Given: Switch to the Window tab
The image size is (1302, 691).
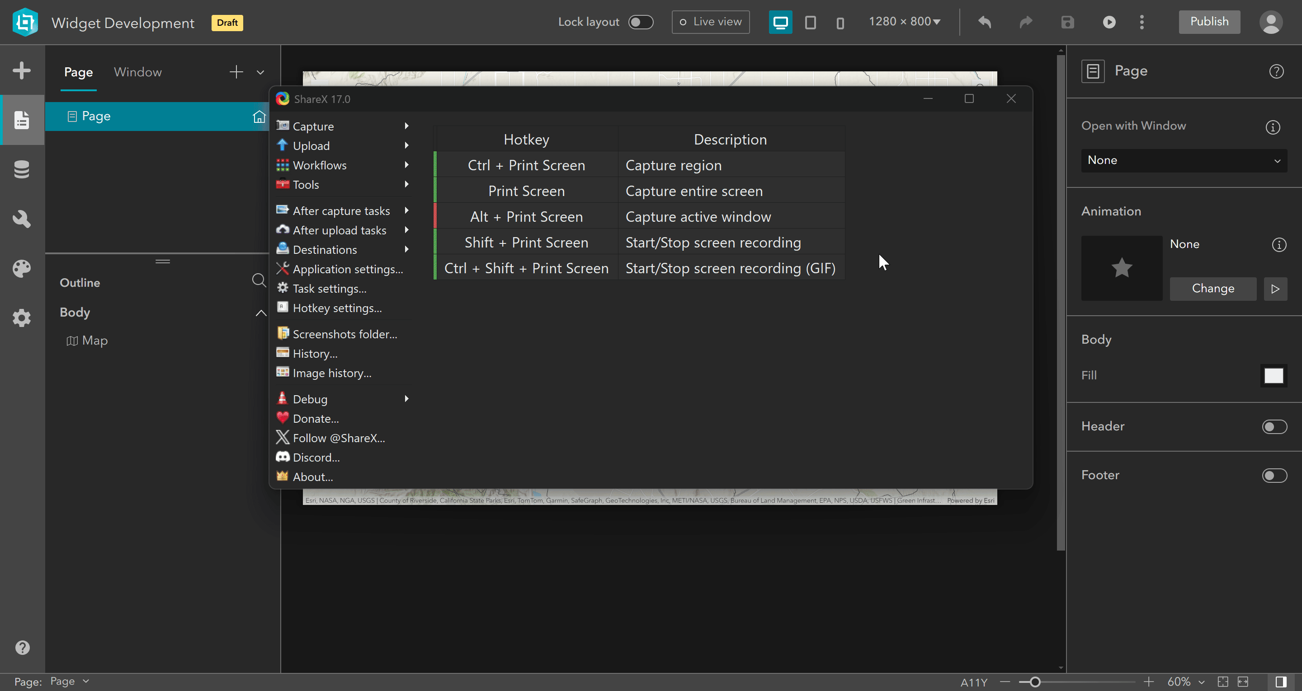Looking at the screenshot, I should point(137,72).
